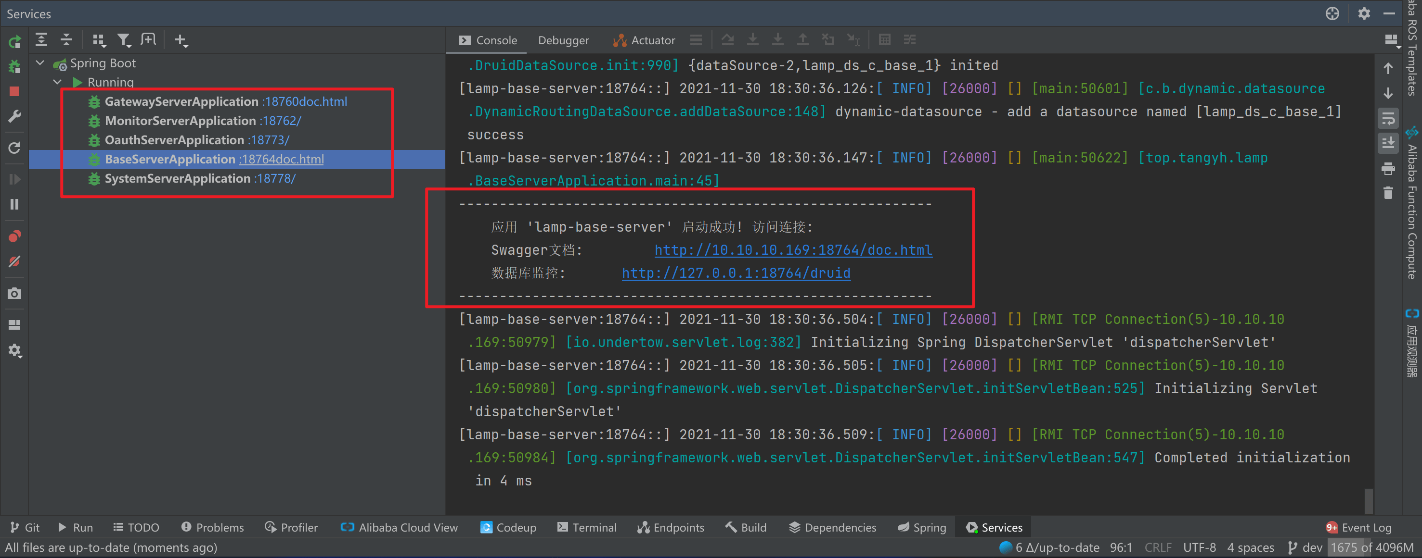Clear console with trash icon
The height and width of the screenshot is (558, 1422).
point(1388,193)
